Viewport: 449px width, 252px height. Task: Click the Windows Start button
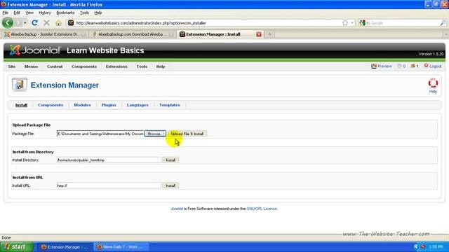pyautogui.click(x=17, y=247)
